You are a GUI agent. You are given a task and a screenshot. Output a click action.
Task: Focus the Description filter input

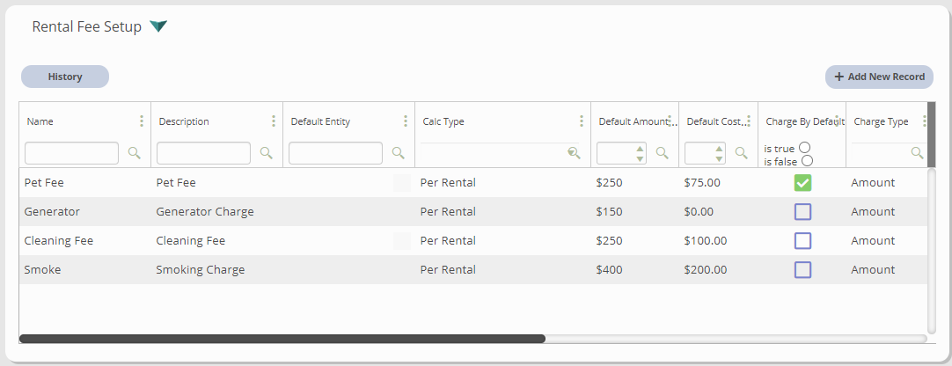(x=203, y=153)
